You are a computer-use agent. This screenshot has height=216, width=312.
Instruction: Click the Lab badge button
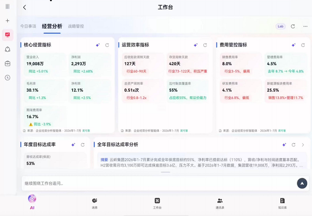pyautogui.click(x=281, y=26)
